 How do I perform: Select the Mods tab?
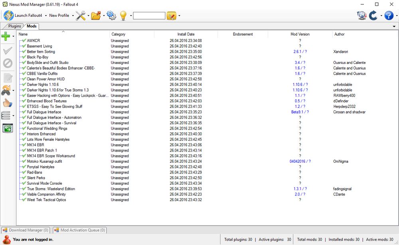coord(32,26)
